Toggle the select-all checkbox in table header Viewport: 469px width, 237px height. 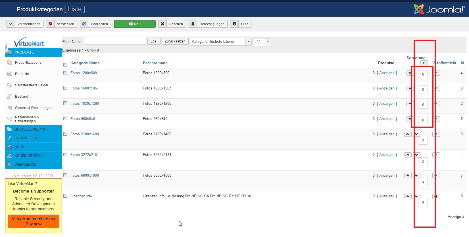(x=65, y=65)
